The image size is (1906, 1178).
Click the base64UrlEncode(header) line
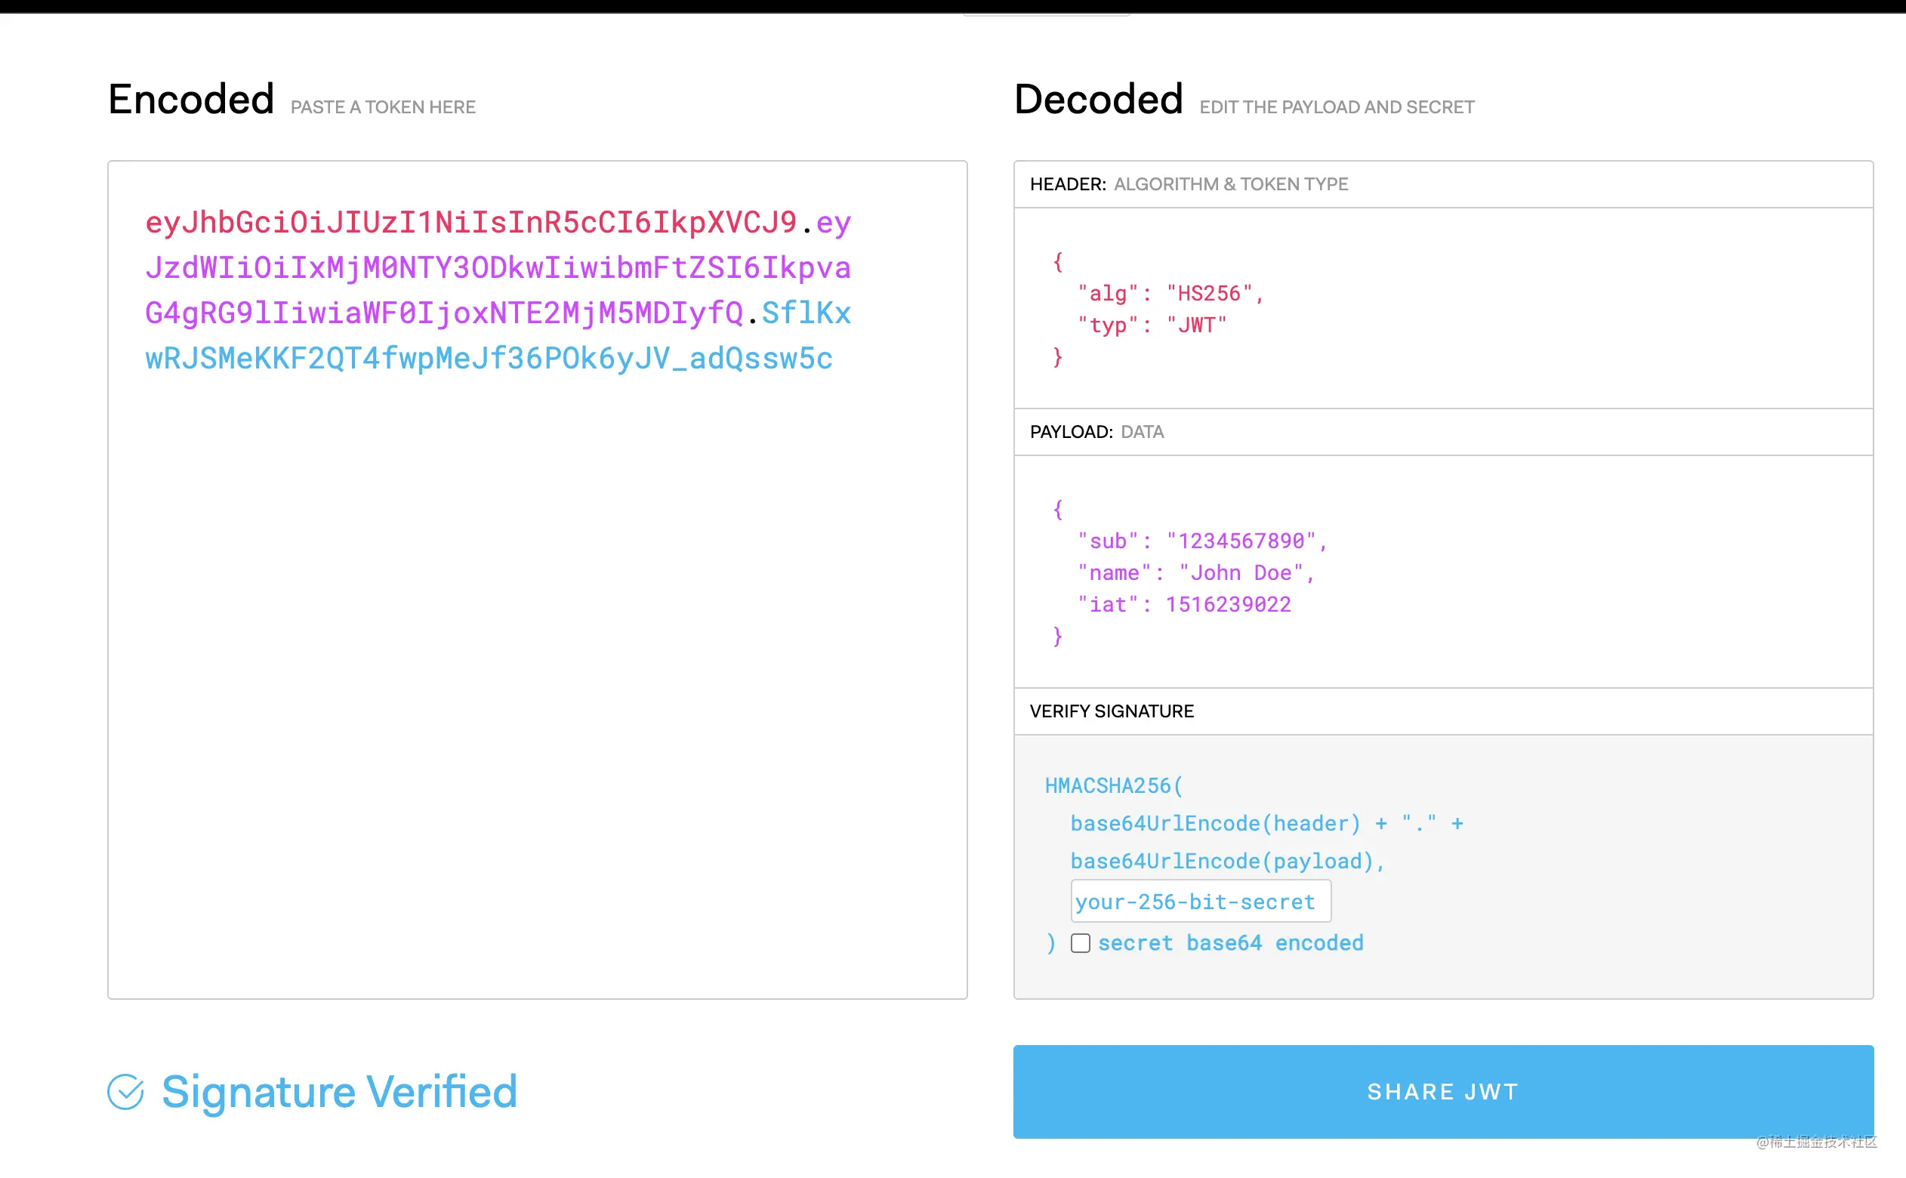point(1266,823)
